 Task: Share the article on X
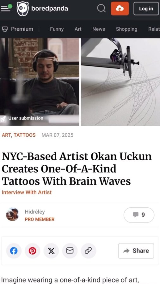51,251
